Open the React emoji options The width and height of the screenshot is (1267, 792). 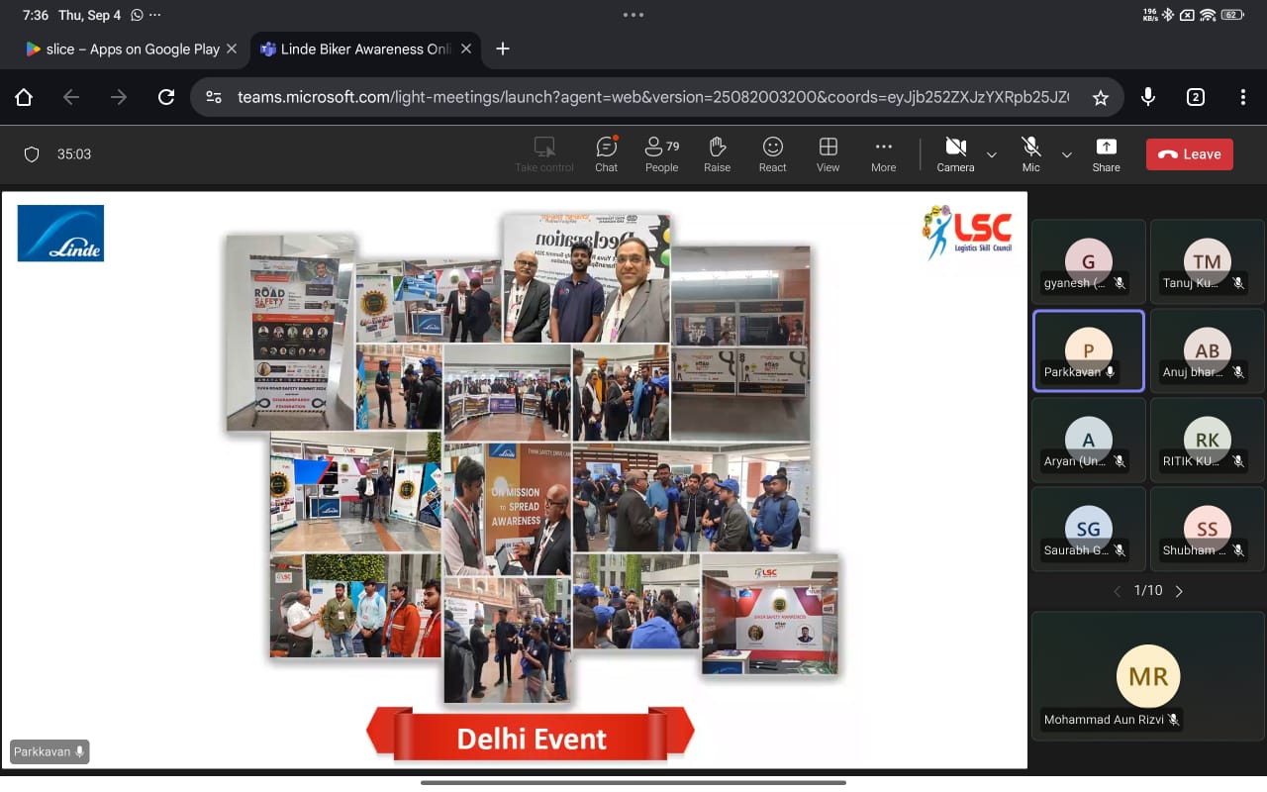(772, 153)
